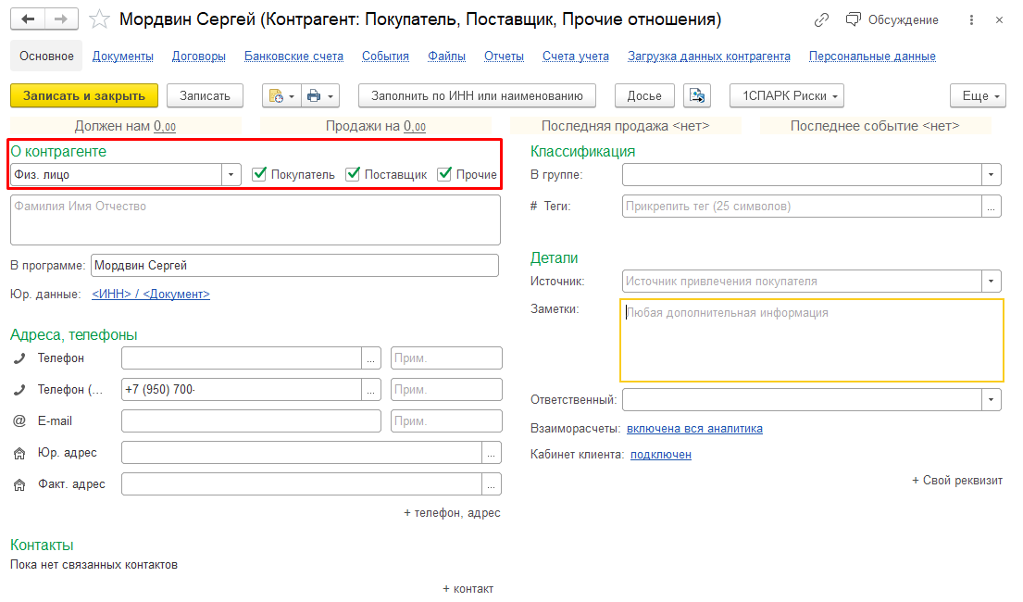The width and height of the screenshot is (1023, 602).
Task: Click the back navigation arrow
Action: coord(28,19)
